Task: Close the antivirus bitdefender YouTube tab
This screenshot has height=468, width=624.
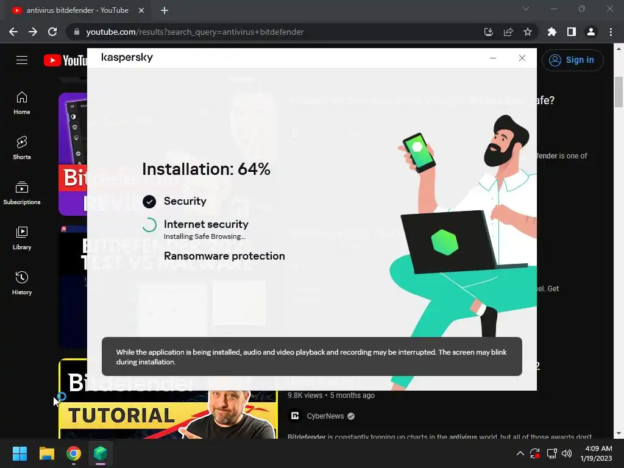Action: (141, 10)
